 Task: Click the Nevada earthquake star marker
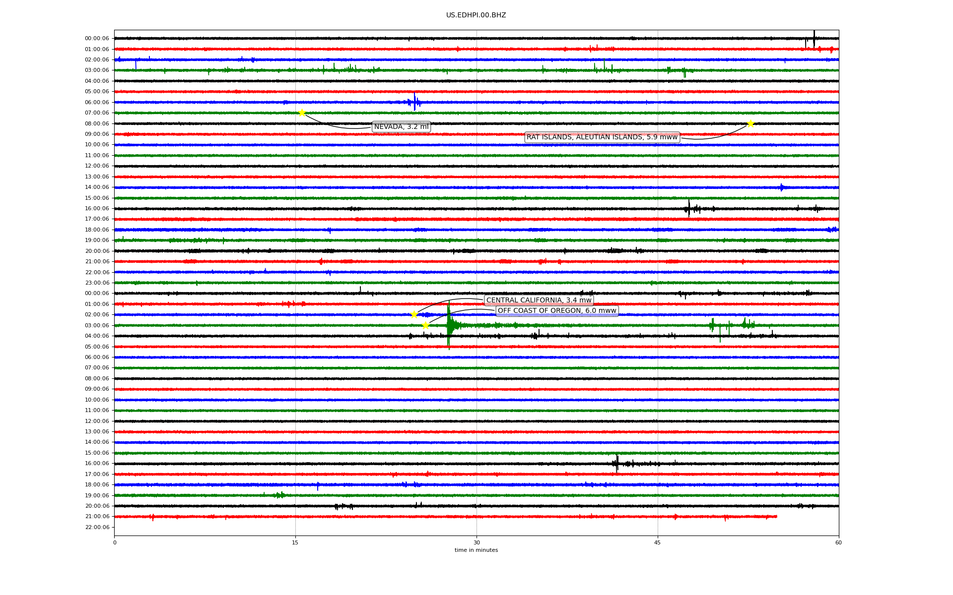[x=302, y=113]
